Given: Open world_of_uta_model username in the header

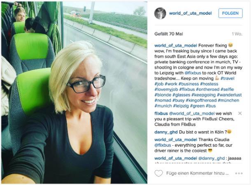Looking at the screenshot, I should coord(191,13).
